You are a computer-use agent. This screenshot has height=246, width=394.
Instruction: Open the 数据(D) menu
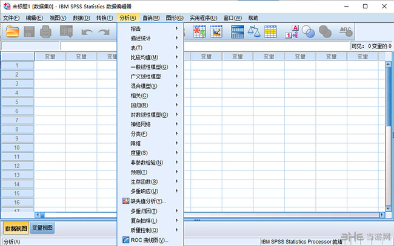click(81, 18)
